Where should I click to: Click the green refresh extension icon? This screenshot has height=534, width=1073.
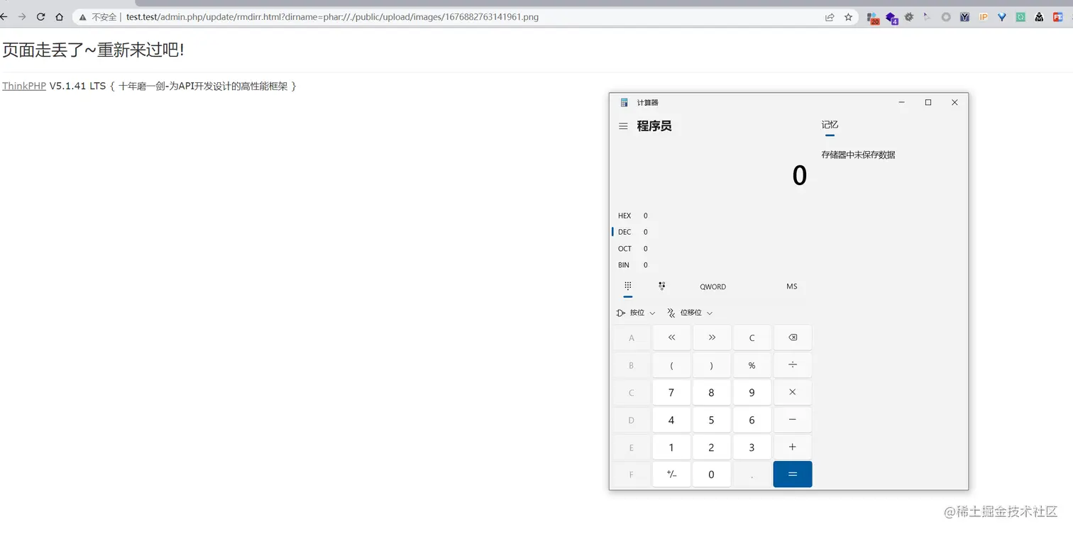(x=1020, y=17)
